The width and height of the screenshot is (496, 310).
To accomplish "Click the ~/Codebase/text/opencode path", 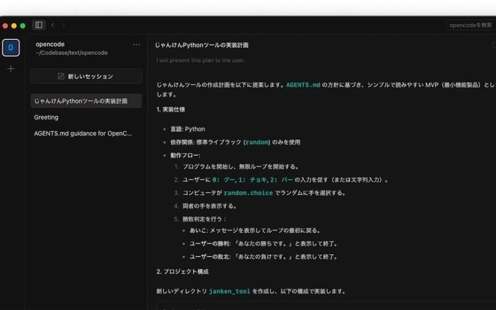I will click(x=71, y=53).
